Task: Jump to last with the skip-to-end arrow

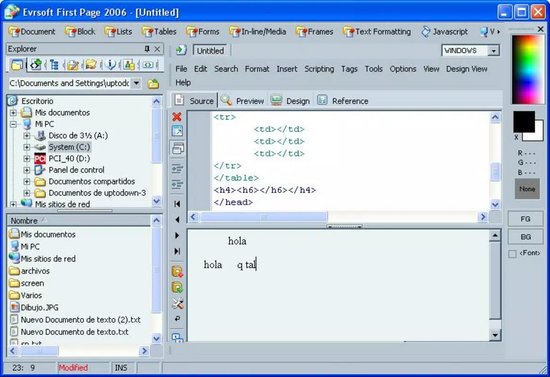Action: 177,251
